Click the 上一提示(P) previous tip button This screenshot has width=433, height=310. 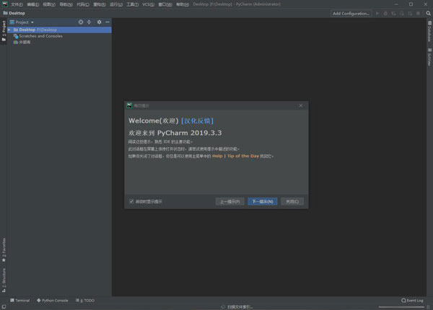click(230, 201)
